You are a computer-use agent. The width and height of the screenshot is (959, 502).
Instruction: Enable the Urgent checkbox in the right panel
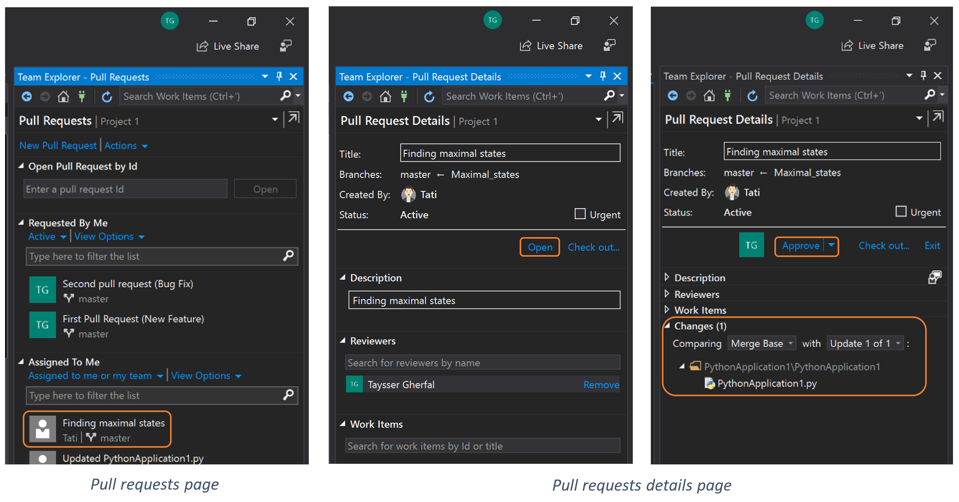click(901, 211)
